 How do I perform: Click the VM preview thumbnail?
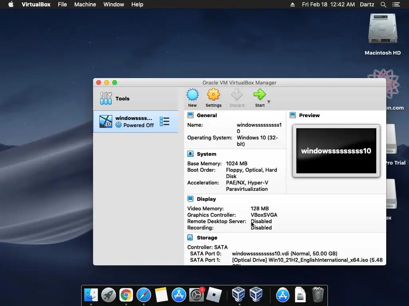[x=336, y=151]
